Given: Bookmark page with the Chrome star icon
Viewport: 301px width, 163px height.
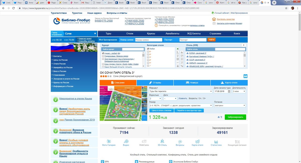Looking at the screenshot, I should 286,8.
